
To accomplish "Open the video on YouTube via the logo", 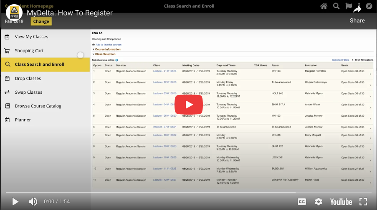I will tap(341, 202).
